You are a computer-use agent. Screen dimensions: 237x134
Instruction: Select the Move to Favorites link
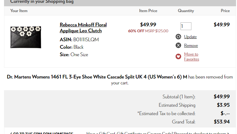point(191,57)
